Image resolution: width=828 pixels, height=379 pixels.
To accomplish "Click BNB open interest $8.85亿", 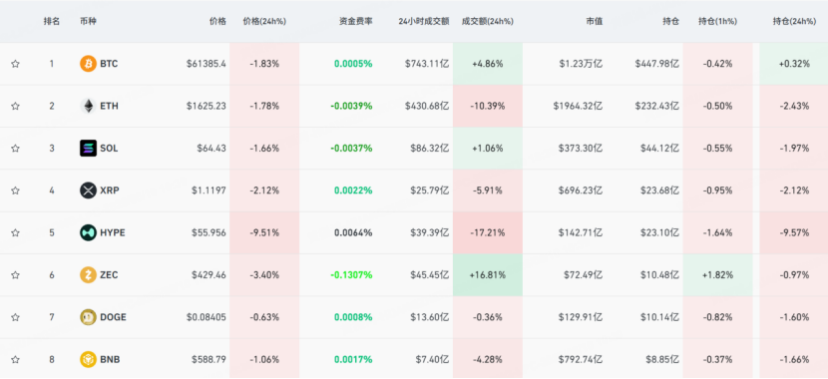I will 662,359.
